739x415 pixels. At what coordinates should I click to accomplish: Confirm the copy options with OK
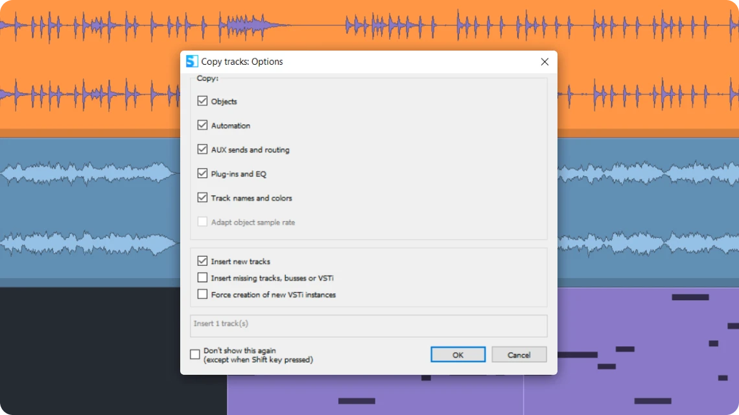tap(458, 355)
